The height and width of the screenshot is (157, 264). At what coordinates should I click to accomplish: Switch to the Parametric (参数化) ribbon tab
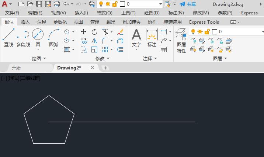tap(60, 22)
